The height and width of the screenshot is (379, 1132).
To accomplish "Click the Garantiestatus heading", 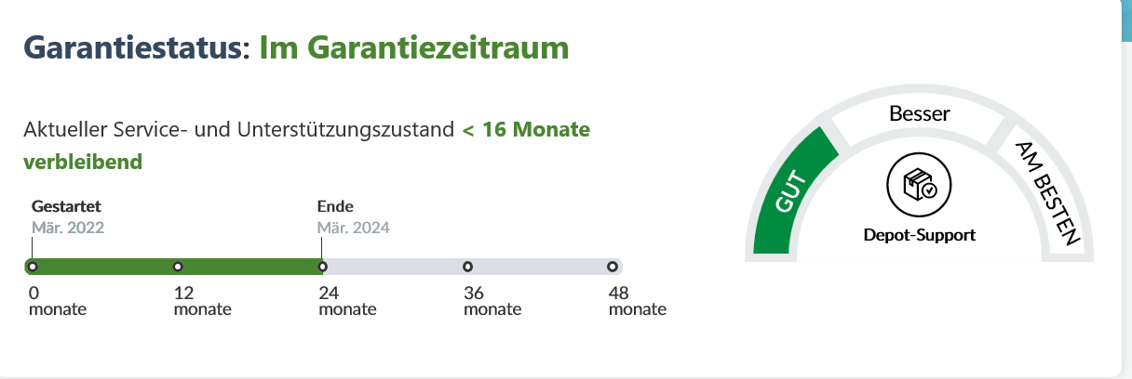I will (x=137, y=47).
